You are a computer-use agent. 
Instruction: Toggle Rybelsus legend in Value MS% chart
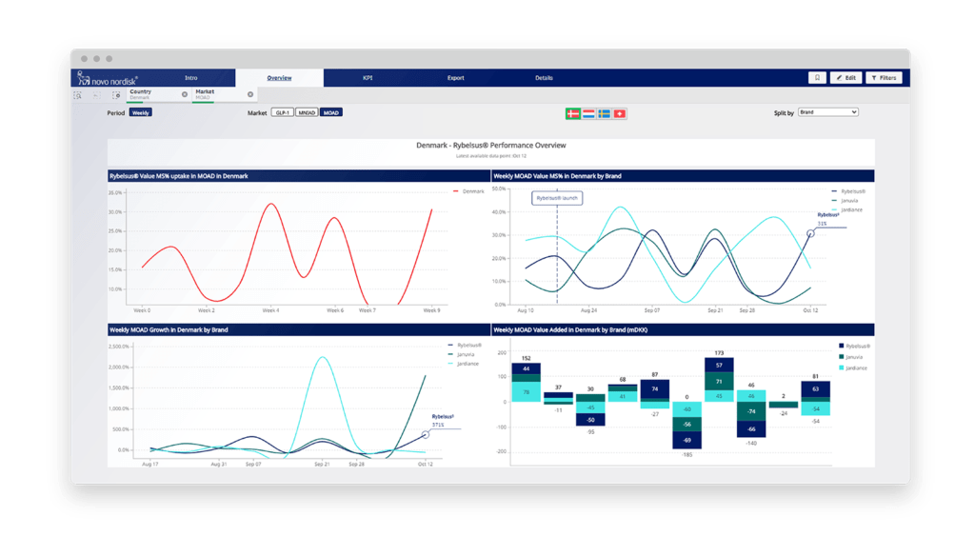pyautogui.click(x=848, y=191)
